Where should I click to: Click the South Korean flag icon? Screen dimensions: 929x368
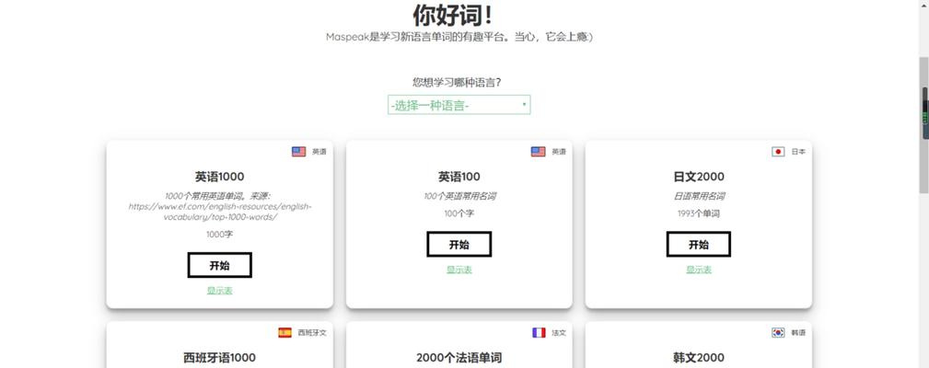coord(778,333)
